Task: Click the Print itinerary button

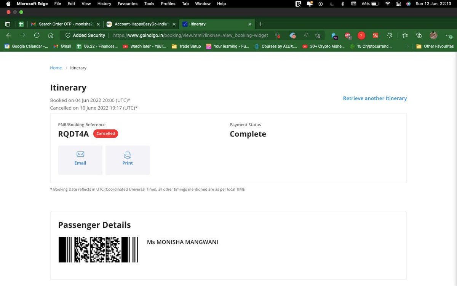Action: (x=128, y=160)
